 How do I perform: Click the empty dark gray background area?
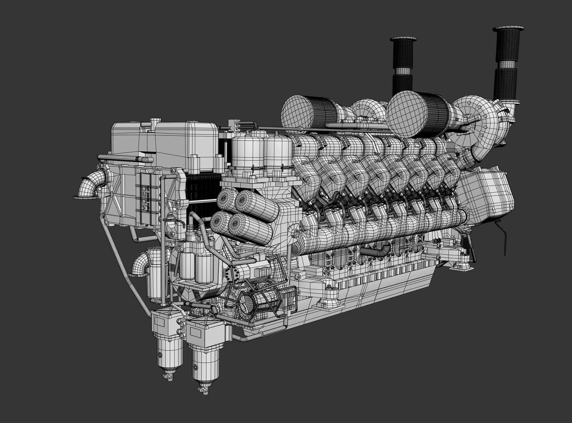pos(95,64)
